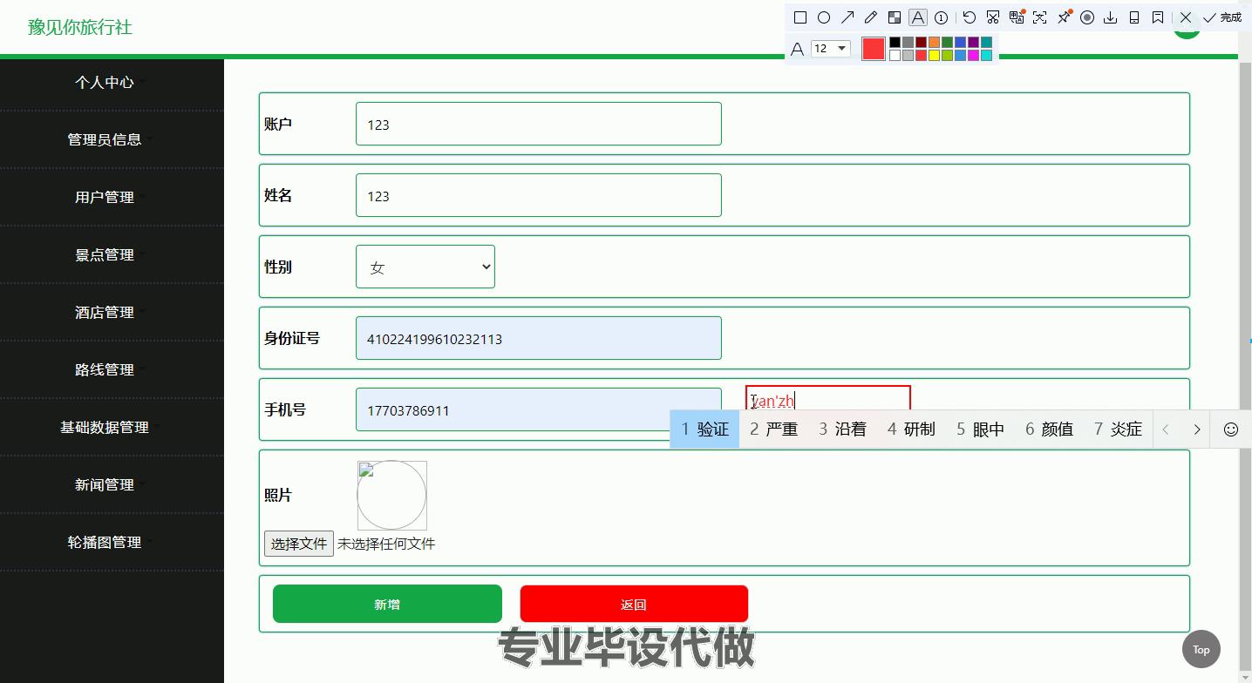Click 完成 to finish screenshot
This screenshot has width=1252, height=683.
[x=1222, y=17]
